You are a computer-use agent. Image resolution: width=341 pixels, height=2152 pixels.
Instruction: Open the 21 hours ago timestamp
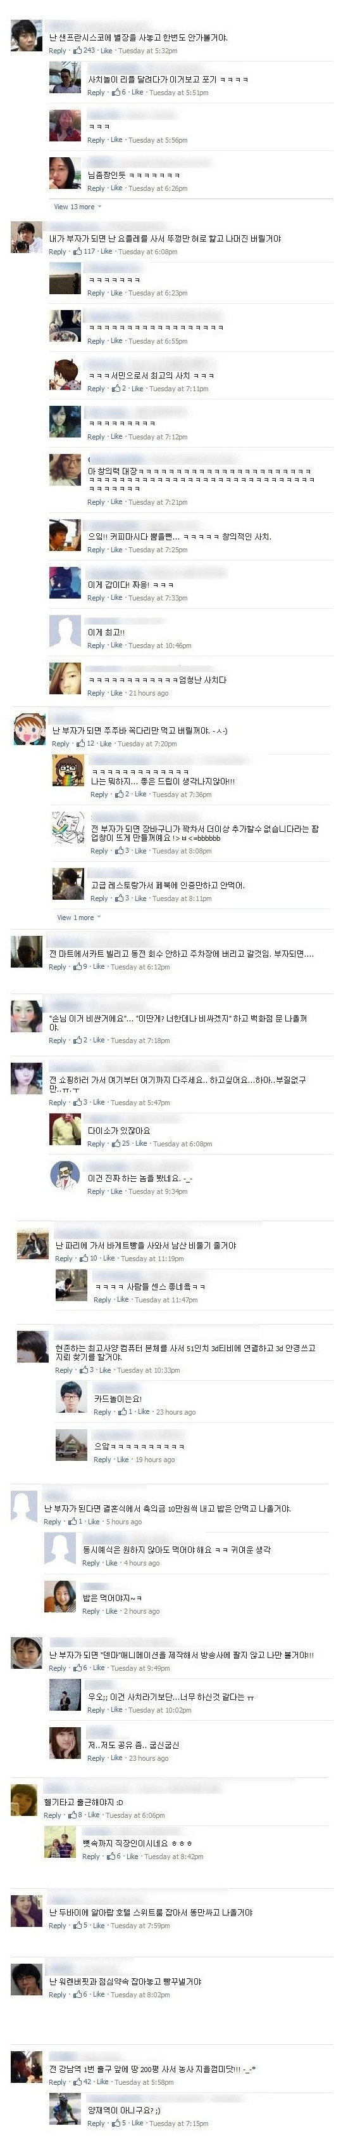click(x=149, y=694)
